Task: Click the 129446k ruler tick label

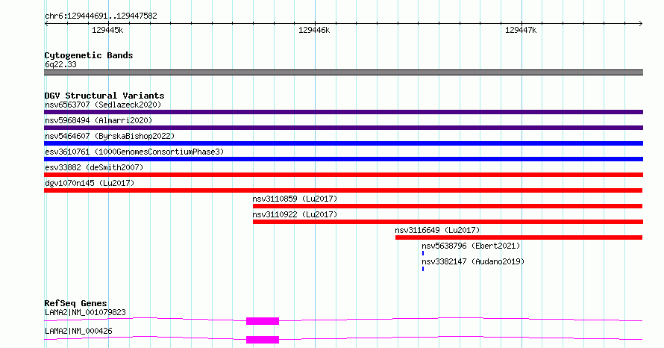Action: point(314,30)
